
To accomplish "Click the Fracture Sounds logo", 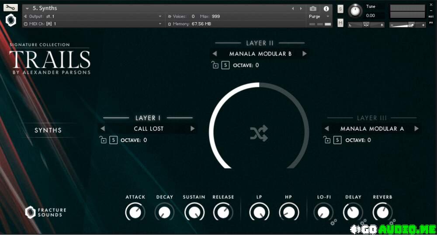I will point(46,212).
